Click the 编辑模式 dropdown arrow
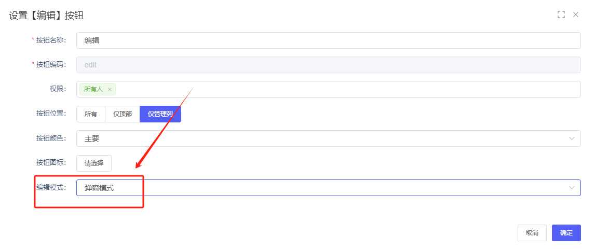Screen dimensions: 596x250 pyautogui.click(x=572, y=188)
